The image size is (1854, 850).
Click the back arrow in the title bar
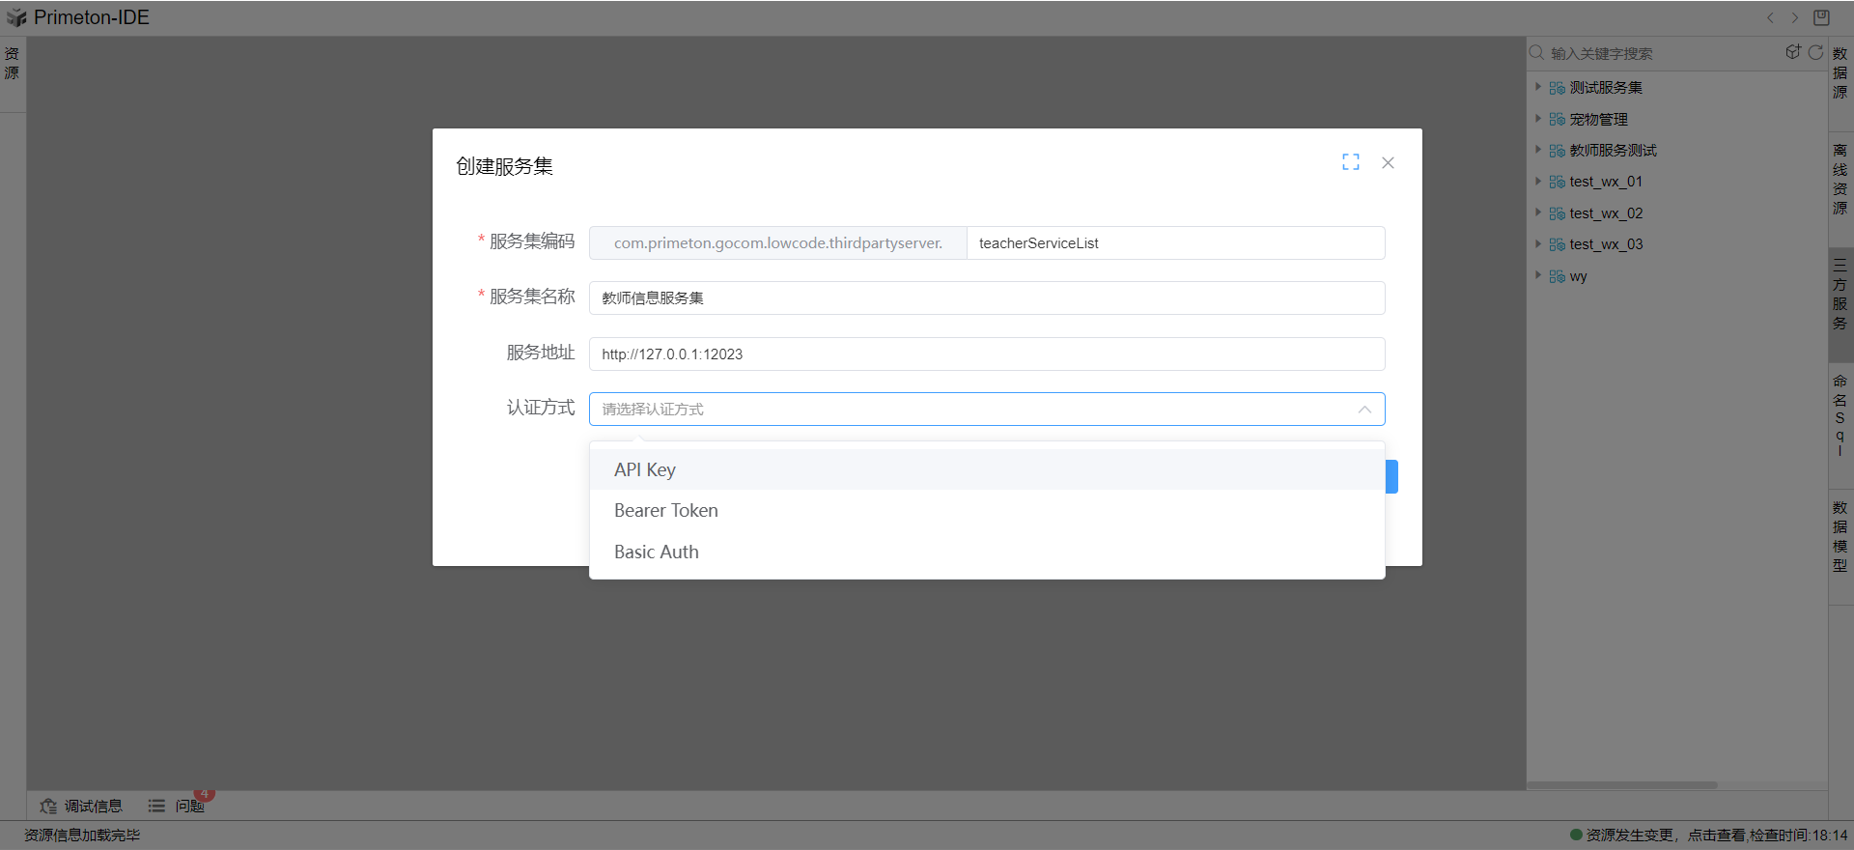coord(1770,17)
